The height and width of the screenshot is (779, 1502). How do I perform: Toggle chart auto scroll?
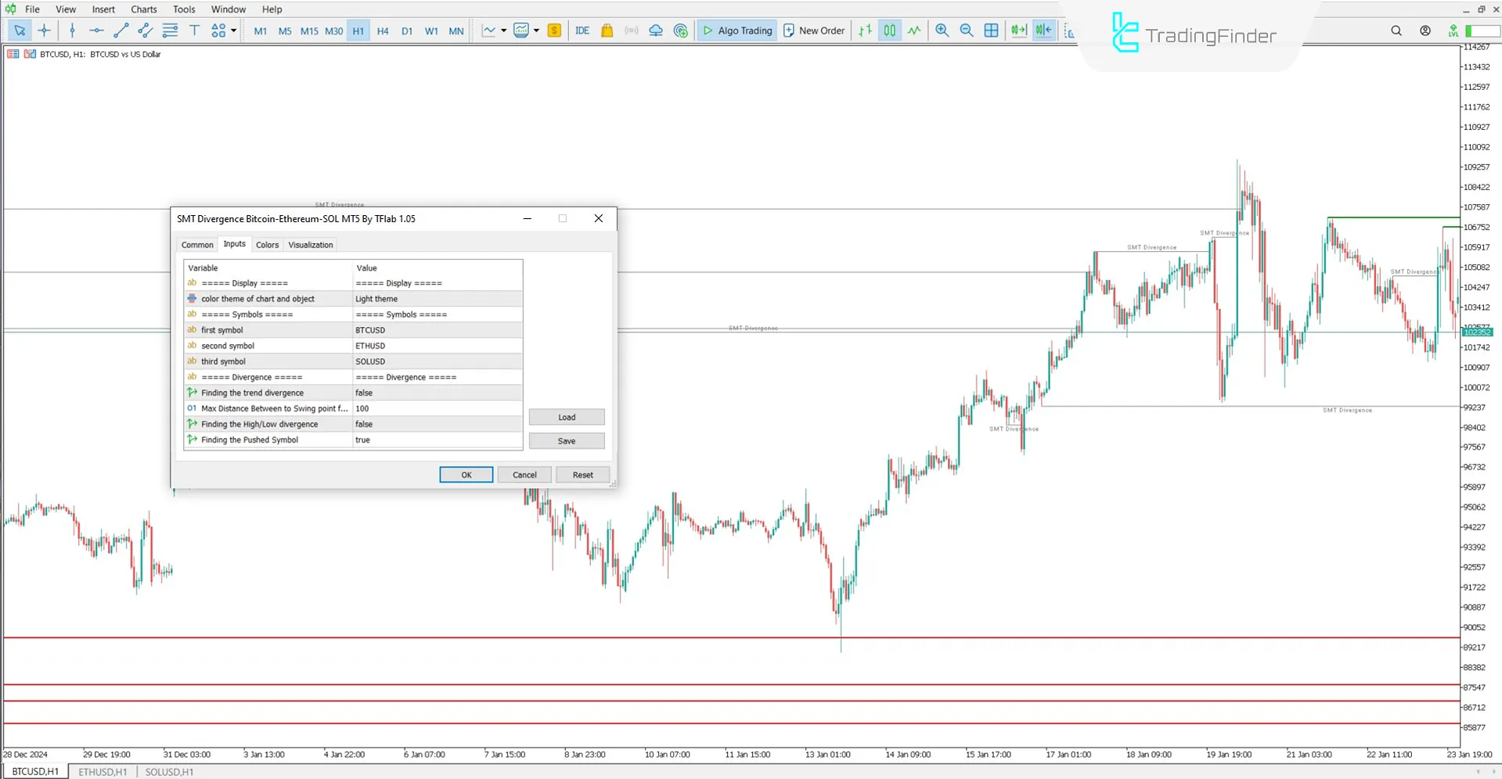click(x=1019, y=31)
